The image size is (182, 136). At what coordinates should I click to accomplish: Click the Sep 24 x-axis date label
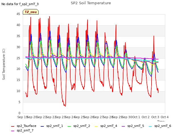pos(70,117)
